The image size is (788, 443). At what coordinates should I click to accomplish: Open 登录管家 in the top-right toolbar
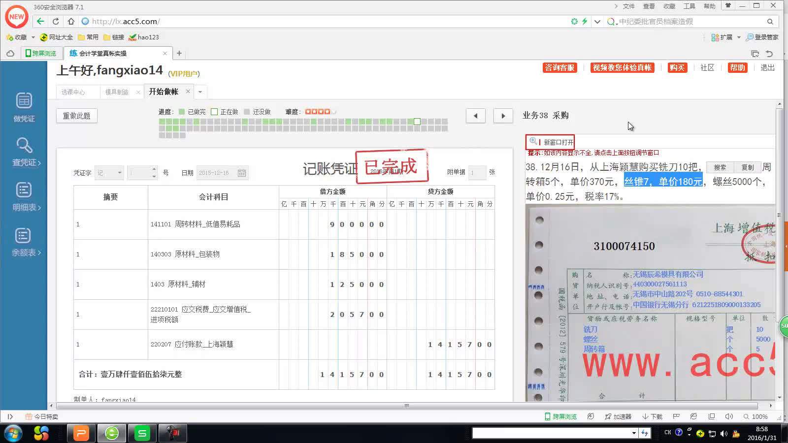[x=762, y=37]
